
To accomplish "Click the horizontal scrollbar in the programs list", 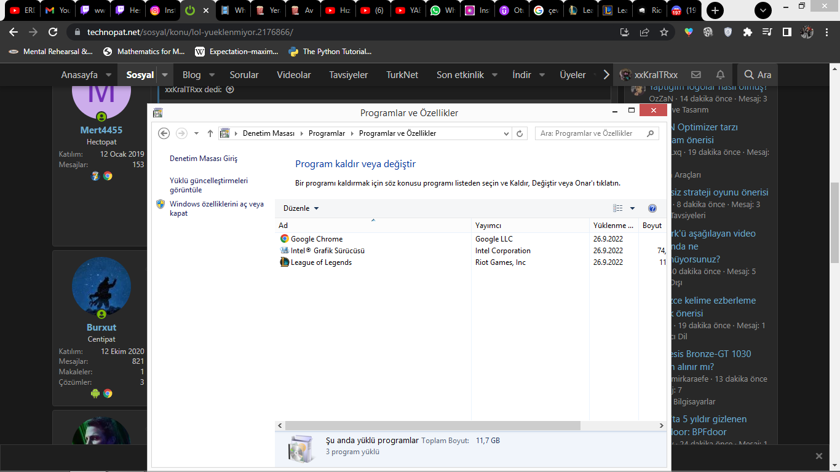I will tap(432, 425).
